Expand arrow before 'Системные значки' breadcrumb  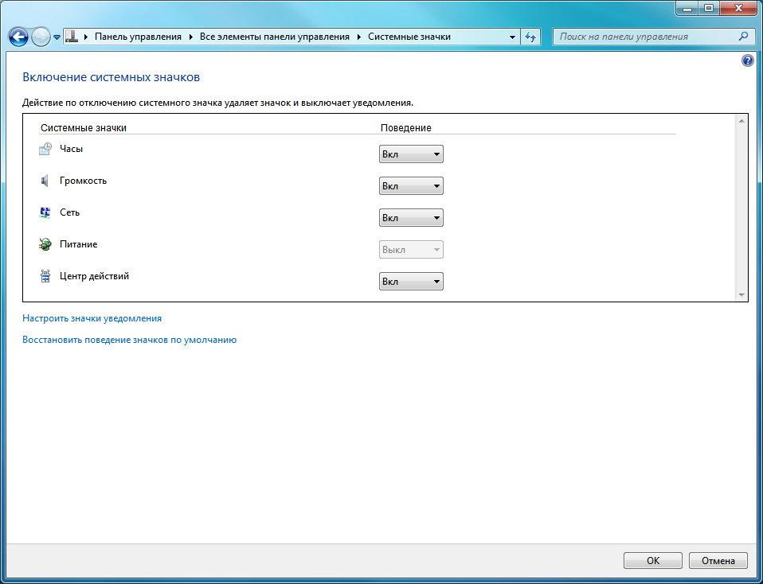pos(359,37)
